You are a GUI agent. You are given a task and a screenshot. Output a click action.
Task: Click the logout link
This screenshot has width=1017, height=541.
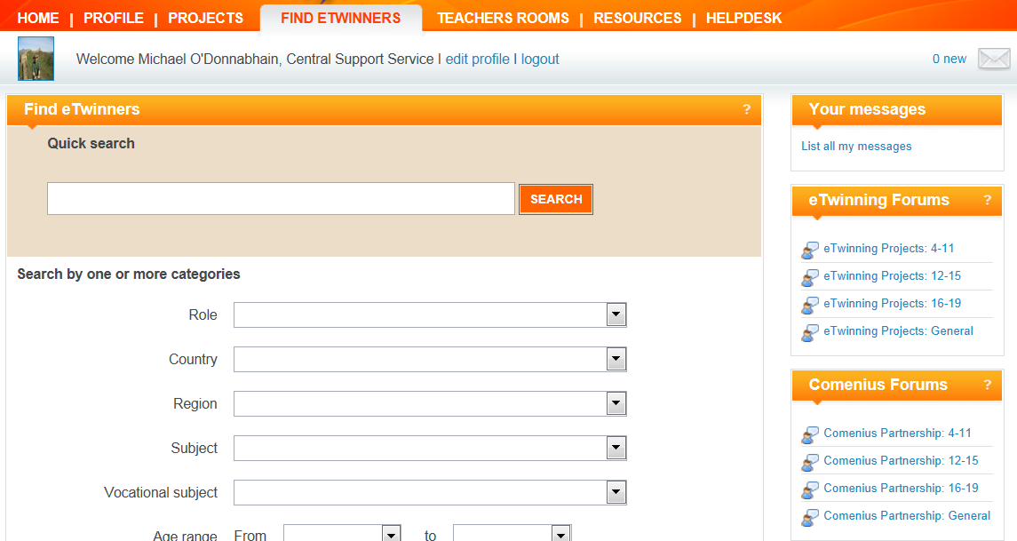tap(540, 59)
